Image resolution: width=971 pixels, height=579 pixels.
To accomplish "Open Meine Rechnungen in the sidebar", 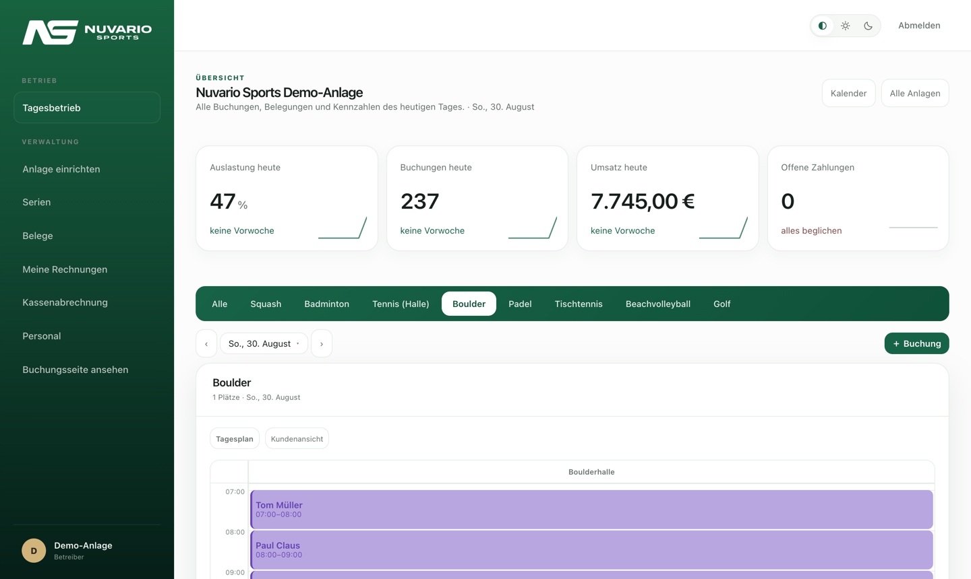I will pyautogui.click(x=87, y=269).
